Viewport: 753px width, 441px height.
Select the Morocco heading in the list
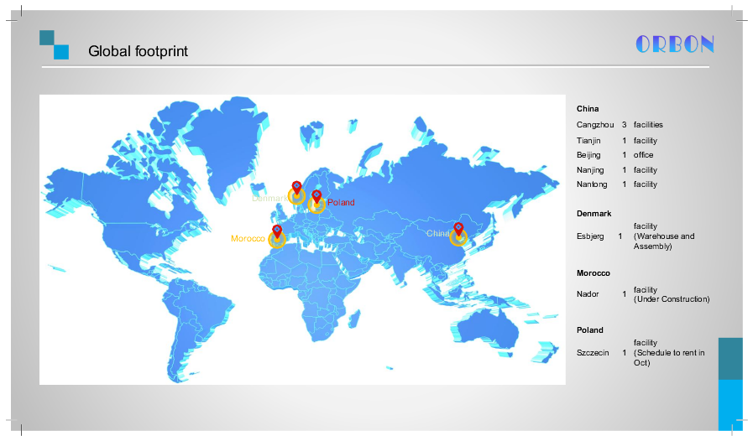click(593, 273)
